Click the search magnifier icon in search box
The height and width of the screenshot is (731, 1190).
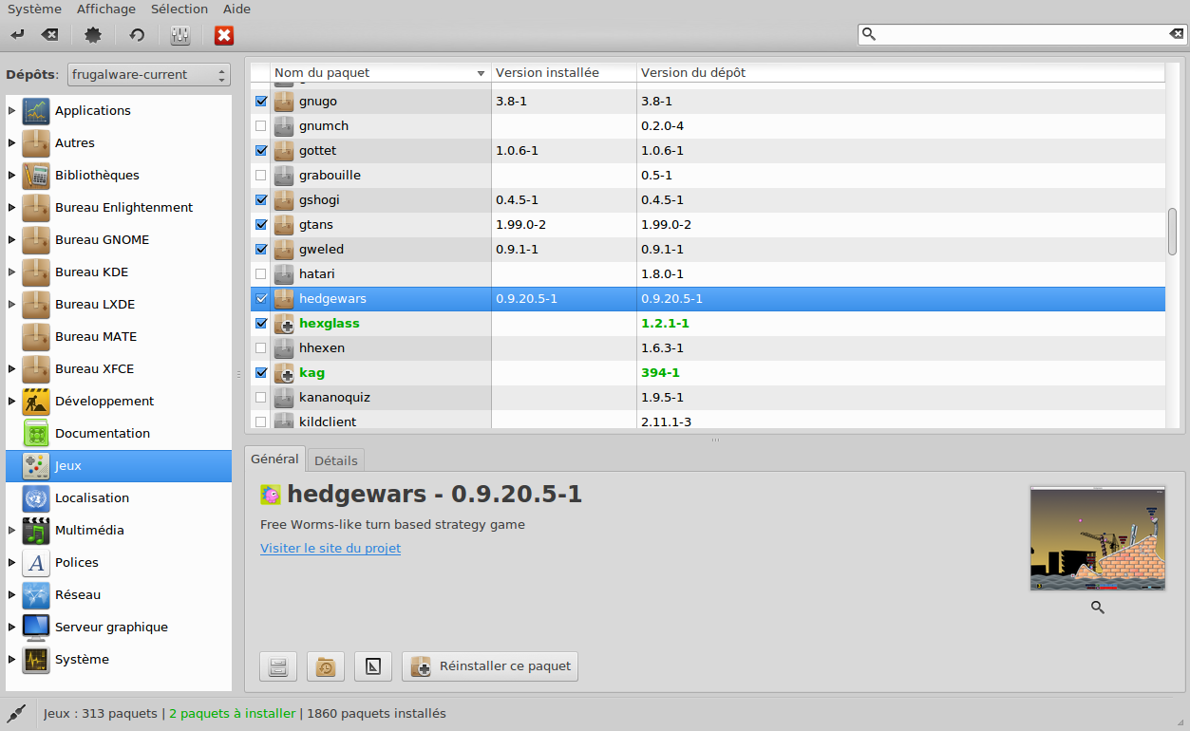click(868, 34)
